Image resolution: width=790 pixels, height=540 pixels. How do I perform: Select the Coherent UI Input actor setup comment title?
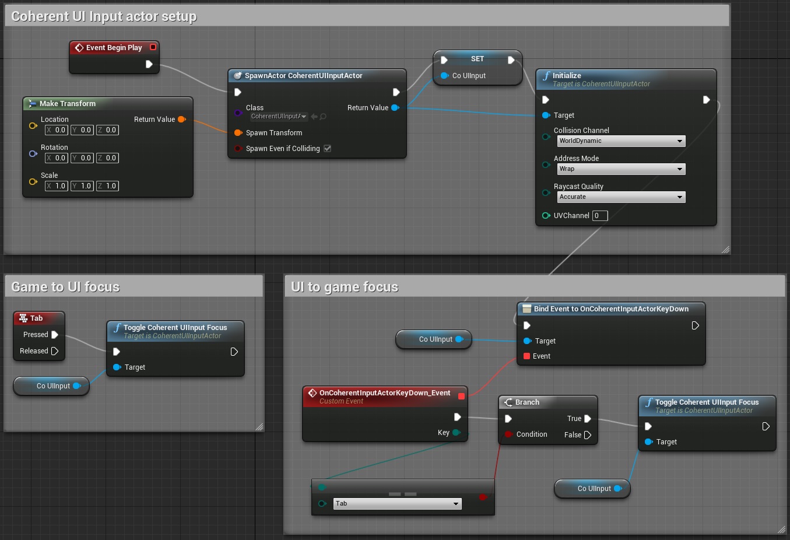[x=104, y=16]
